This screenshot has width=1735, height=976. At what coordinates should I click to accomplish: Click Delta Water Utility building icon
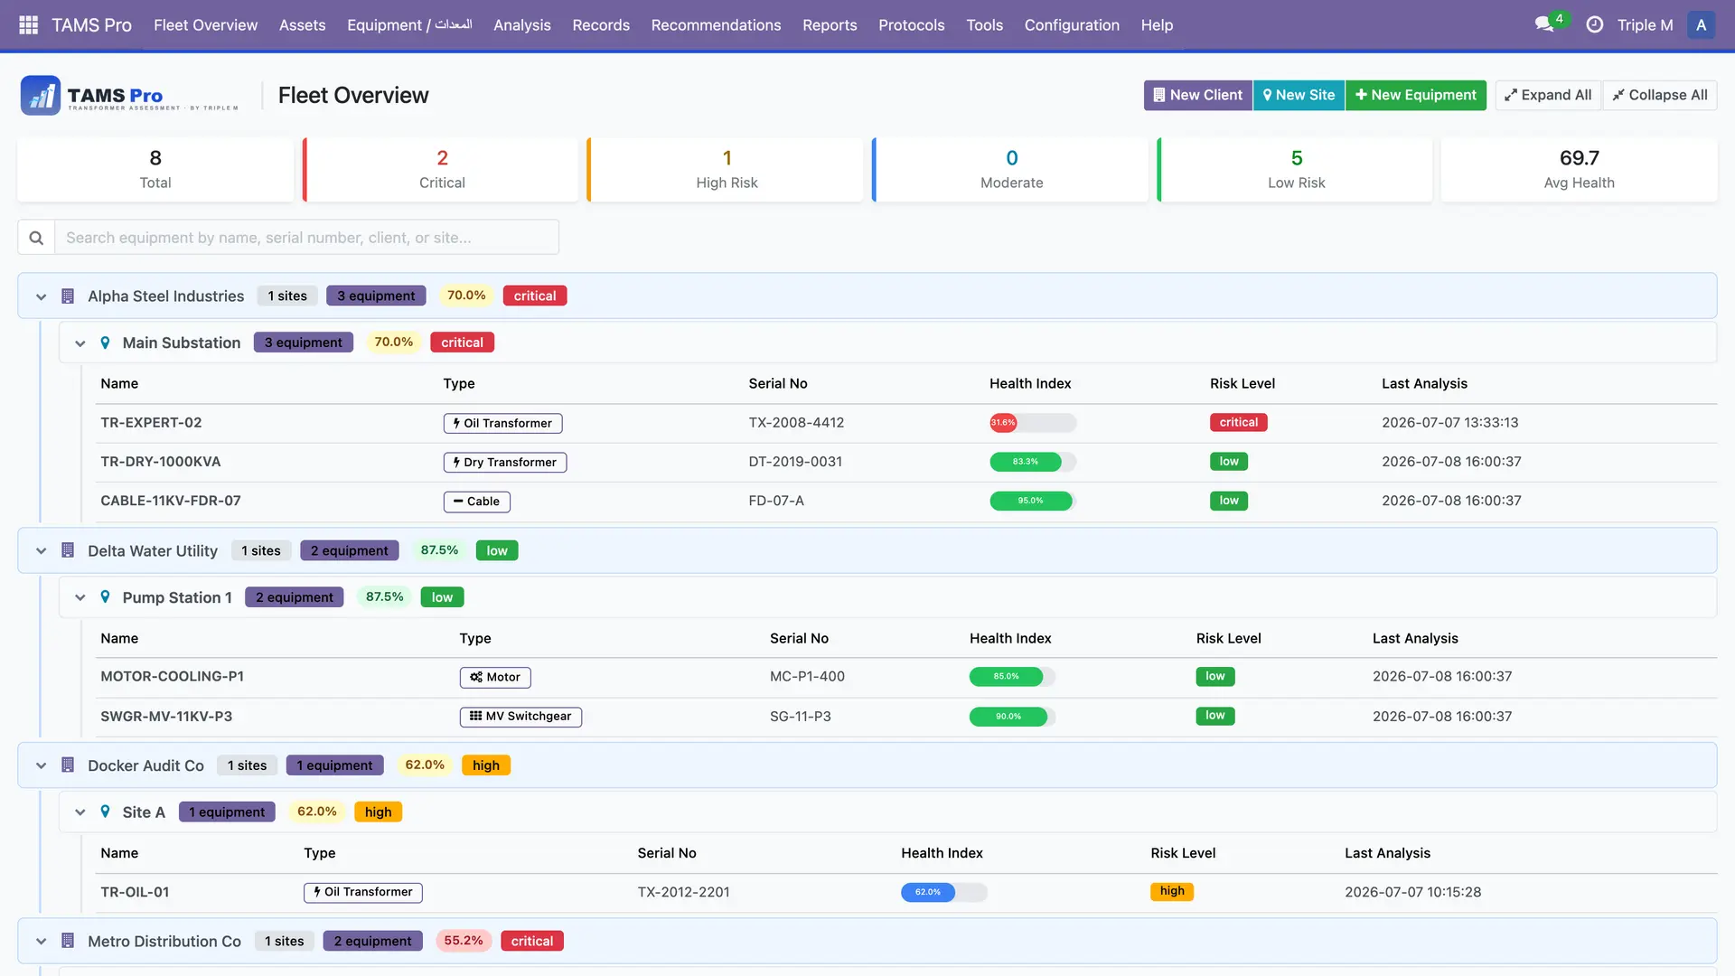tap(68, 550)
